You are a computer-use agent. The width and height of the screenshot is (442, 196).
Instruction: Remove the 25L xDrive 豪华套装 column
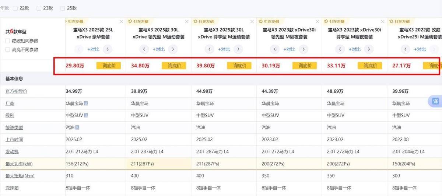pyautogui.click(x=122, y=22)
